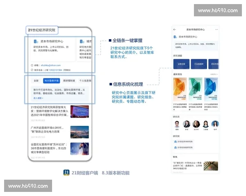
Task: Tap the 21世纪经济研究院 title label
Action: coord(42,30)
